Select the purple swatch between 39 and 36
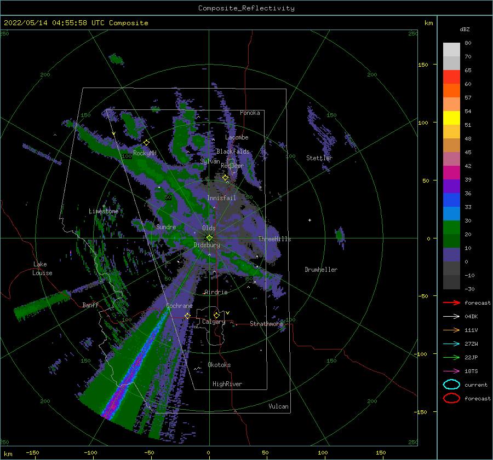The height and width of the screenshot is (460, 493). (451, 186)
